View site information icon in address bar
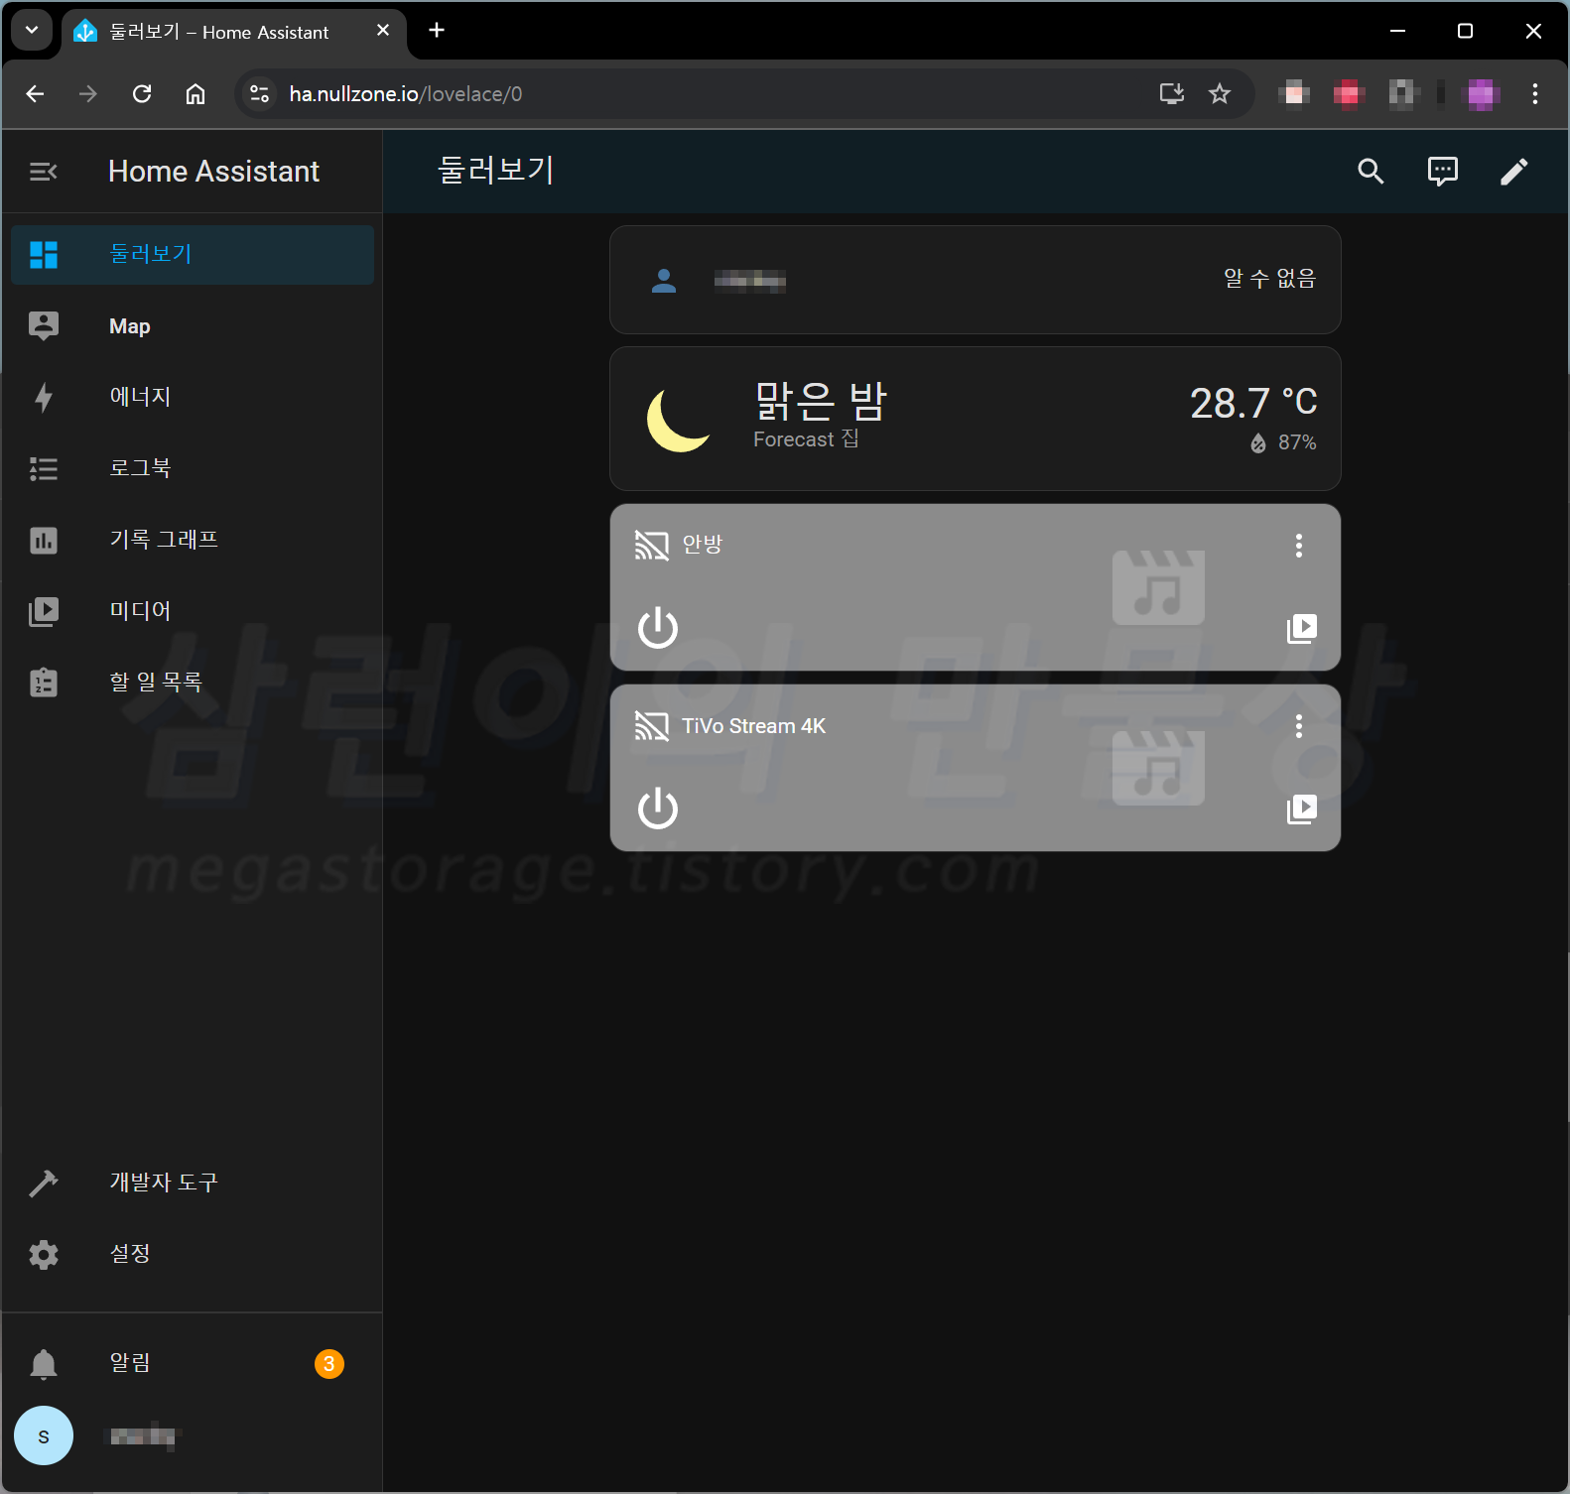Image resolution: width=1570 pixels, height=1494 pixels. tap(259, 94)
